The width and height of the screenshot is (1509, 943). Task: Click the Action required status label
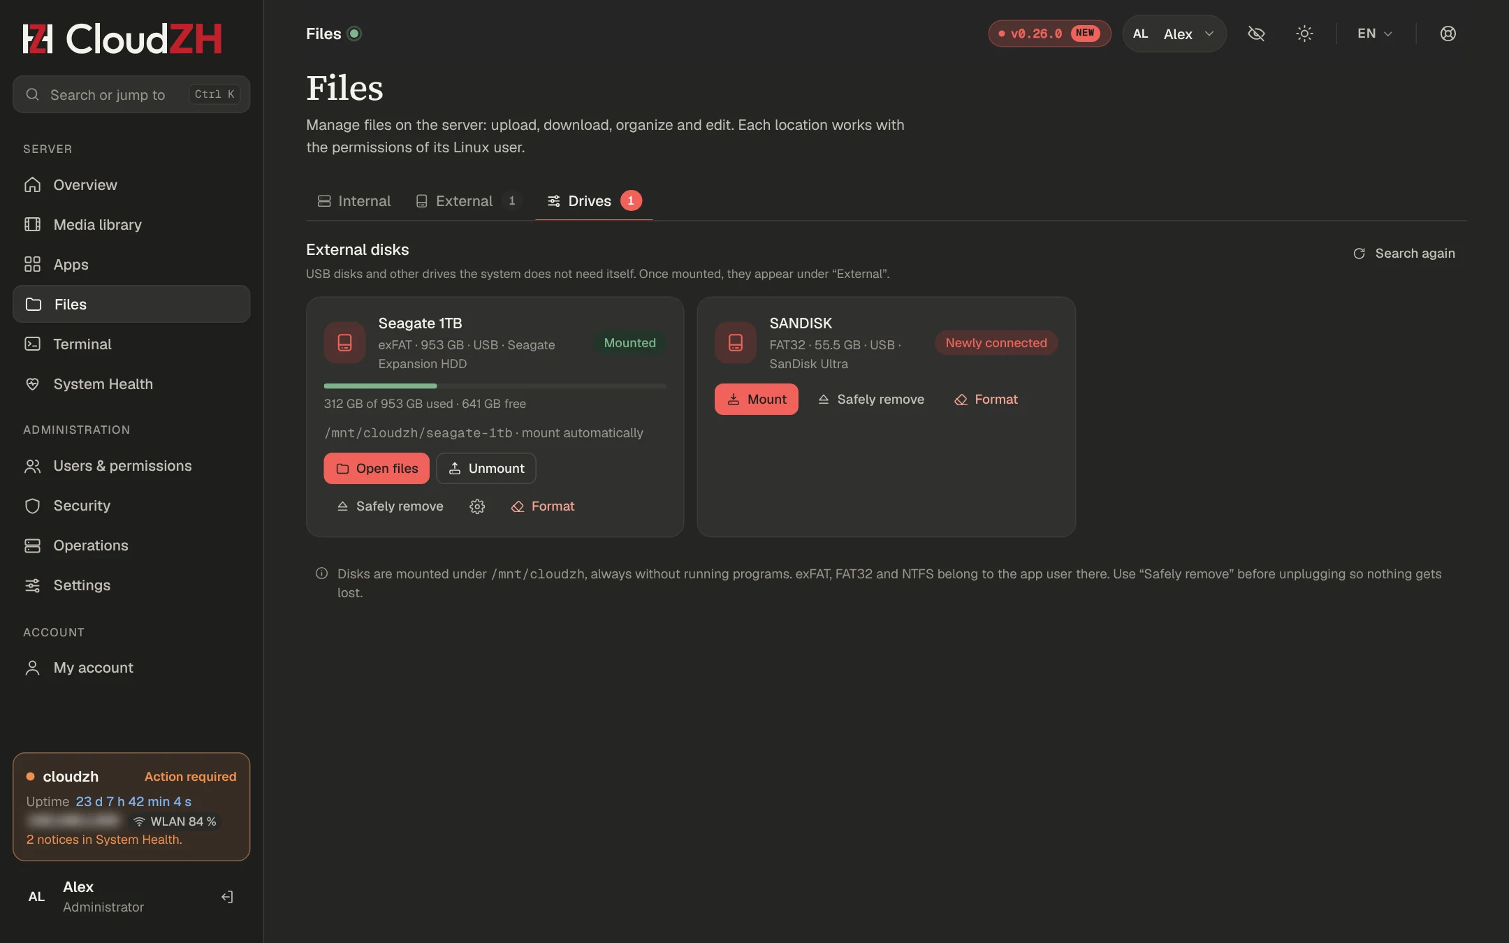pos(191,777)
